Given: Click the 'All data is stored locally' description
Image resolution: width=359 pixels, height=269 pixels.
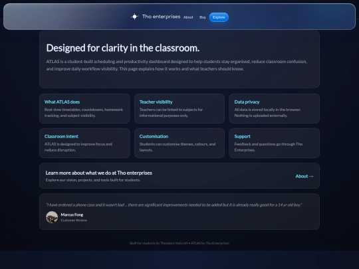Looking at the screenshot, I should coord(267,112).
